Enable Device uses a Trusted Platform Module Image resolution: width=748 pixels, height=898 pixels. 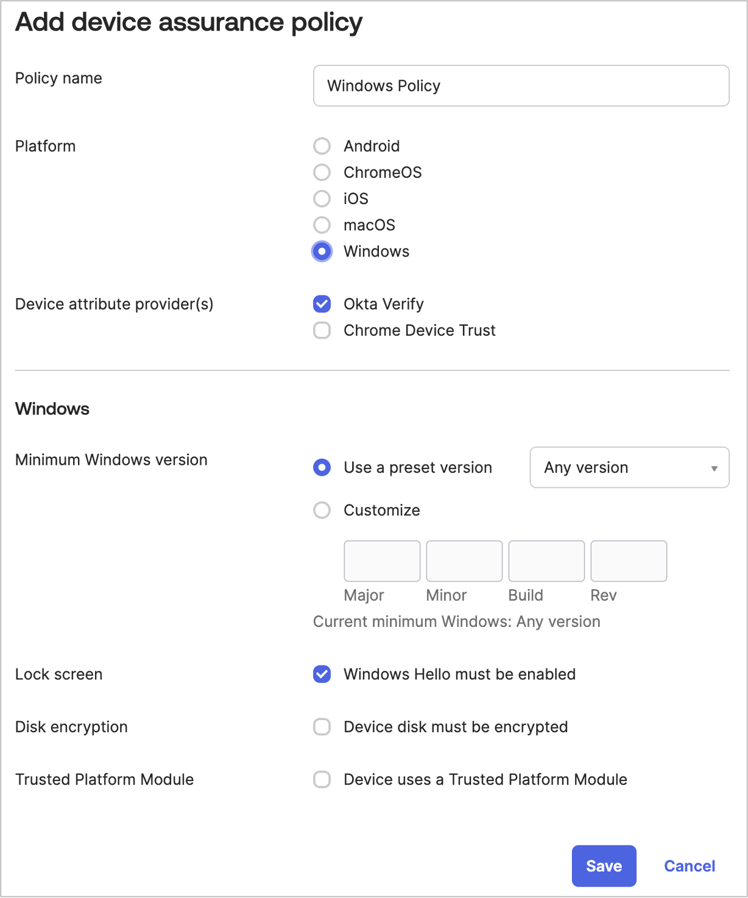point(322,779)
